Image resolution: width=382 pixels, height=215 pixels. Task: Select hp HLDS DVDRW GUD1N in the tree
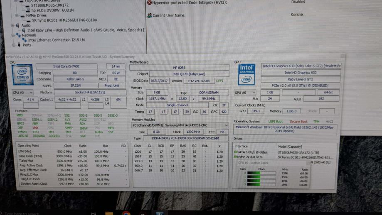coord(52,10)
